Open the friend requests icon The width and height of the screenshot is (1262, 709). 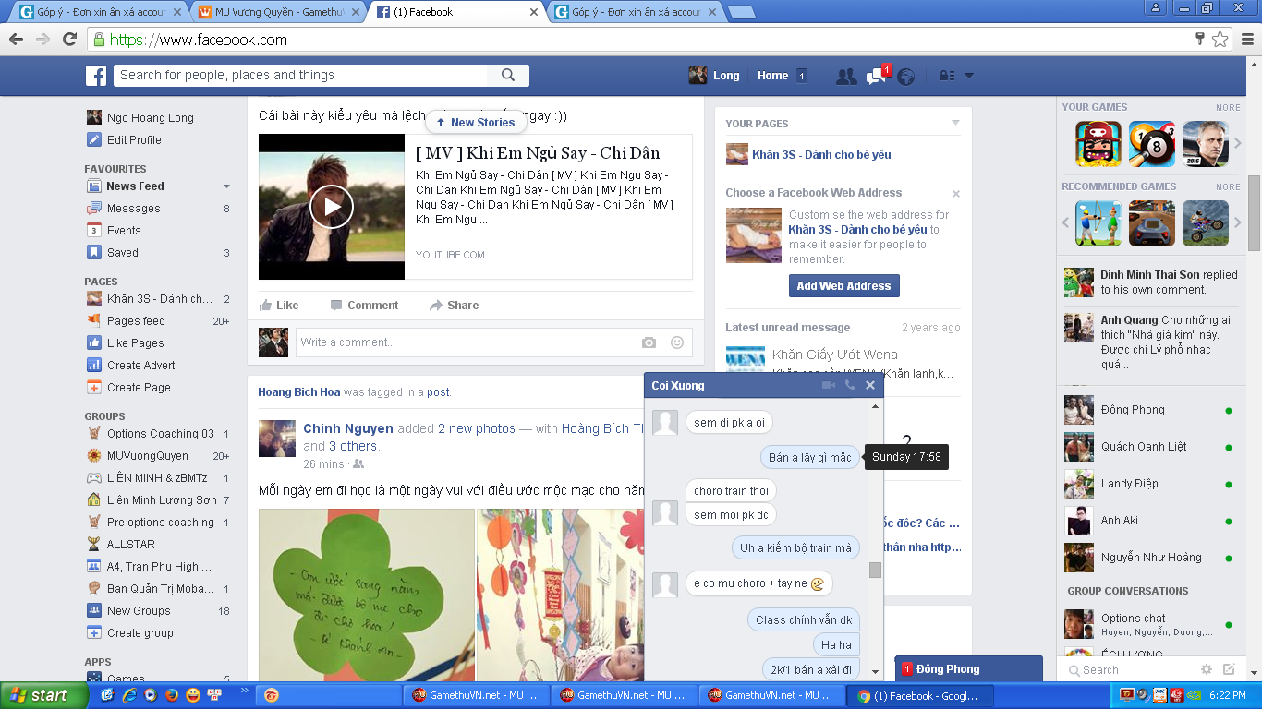tap(845, 77)
